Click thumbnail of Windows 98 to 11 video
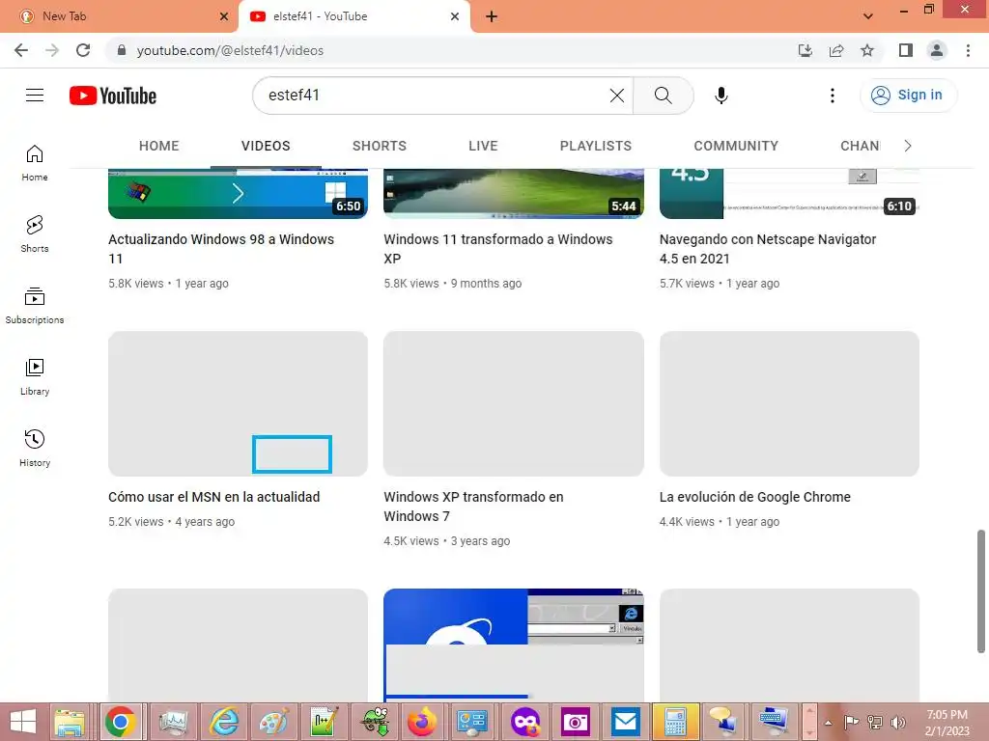The width and height of the screenshot is (989, 741). point(238,193)
